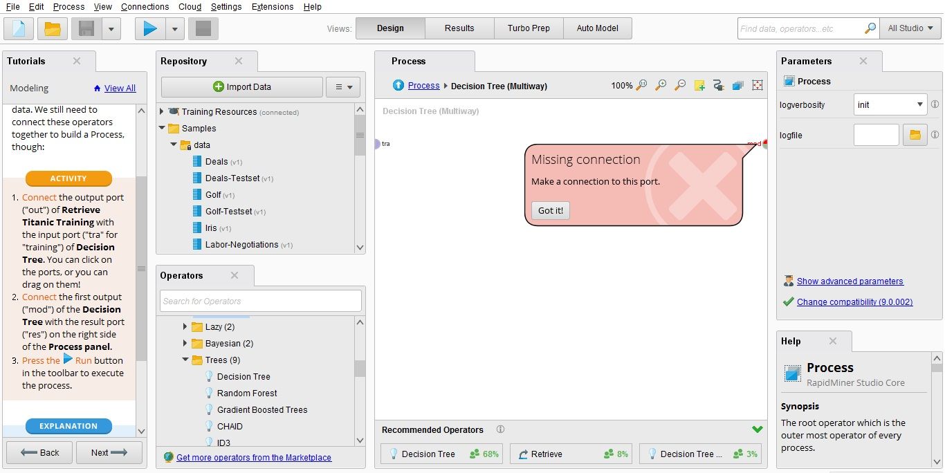Close the Tutorials panel tab

point(77,61)
